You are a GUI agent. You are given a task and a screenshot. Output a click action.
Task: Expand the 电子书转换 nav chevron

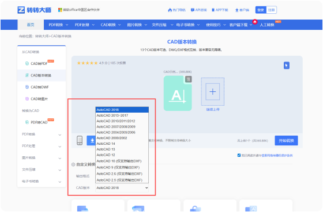(x=198, y=25)
